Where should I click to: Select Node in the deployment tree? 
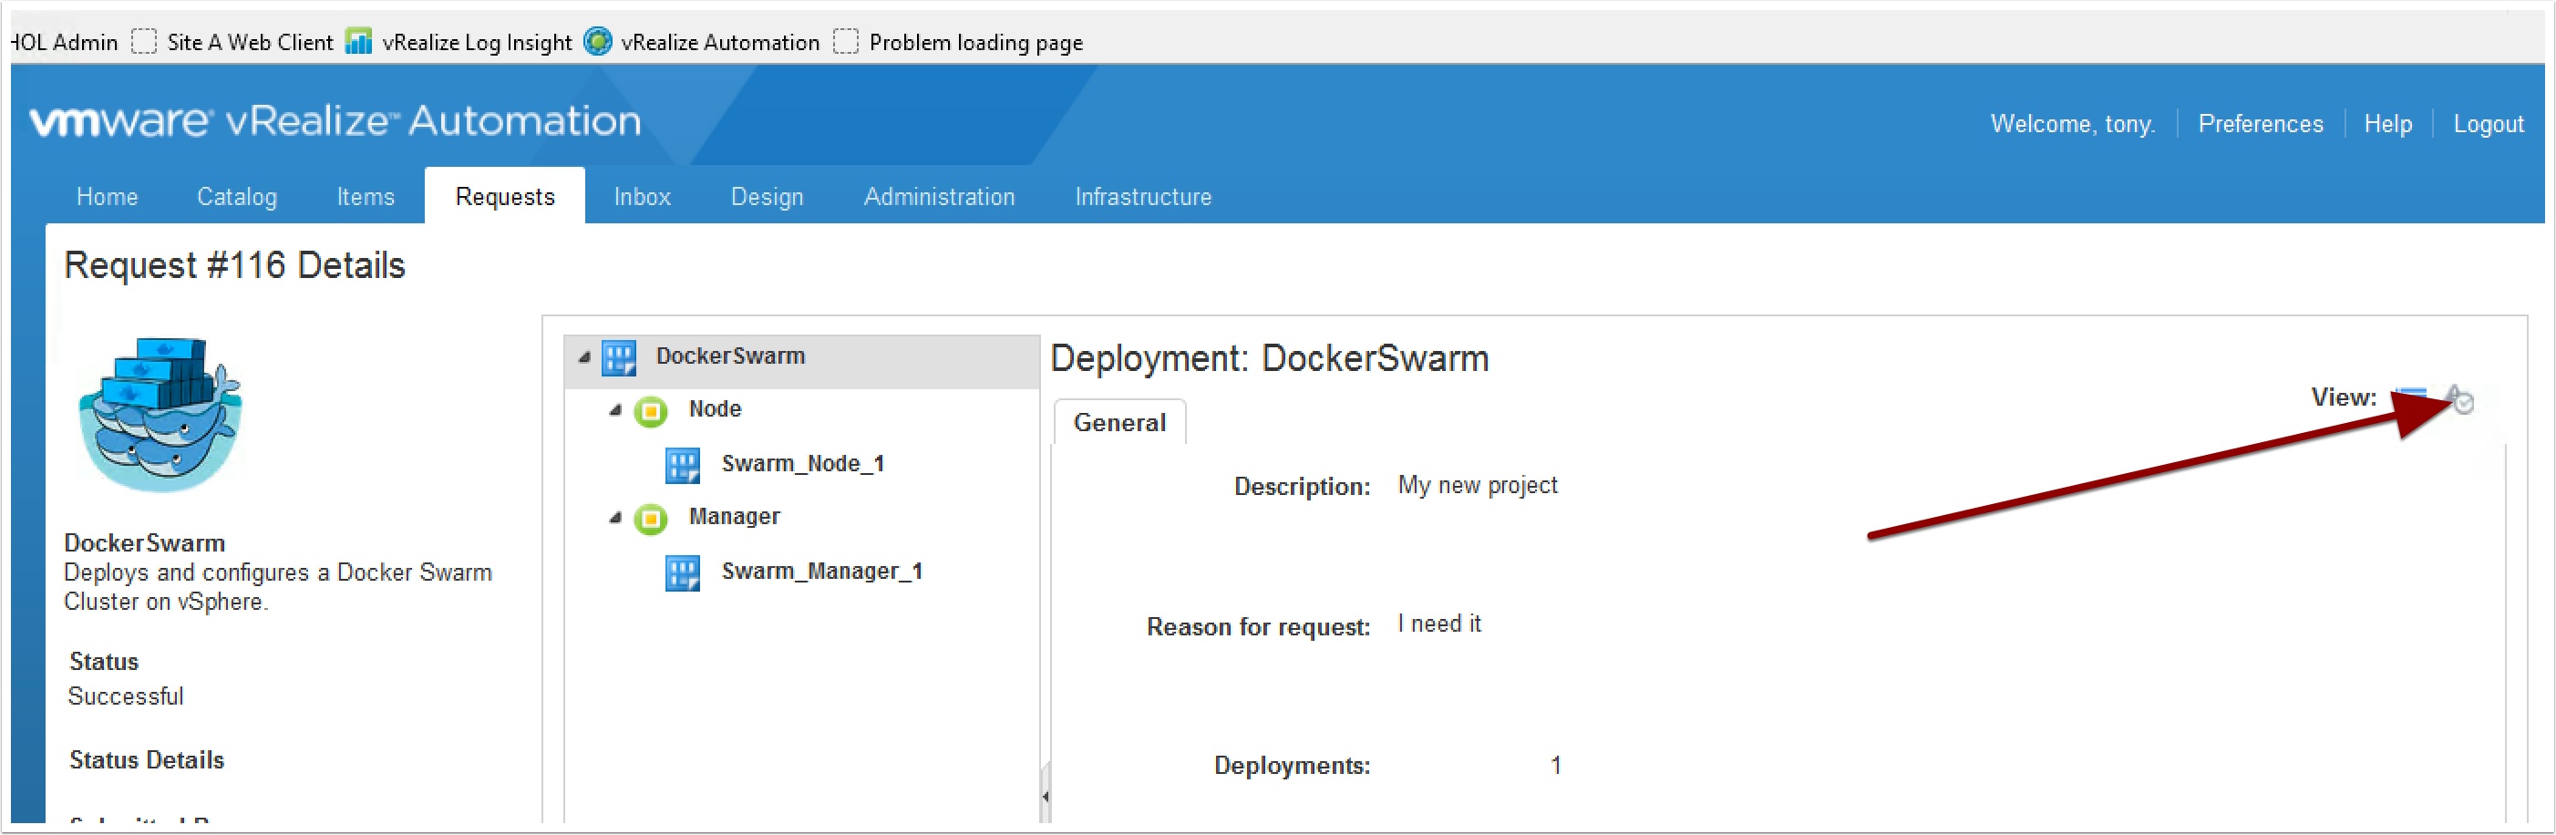coord(715,408)
